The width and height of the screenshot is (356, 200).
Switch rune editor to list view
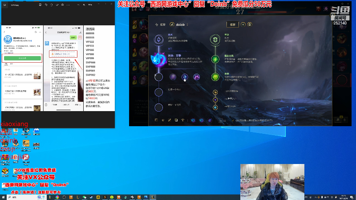[x=225, y=120]
